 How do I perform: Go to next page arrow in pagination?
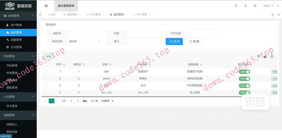(58, 101)
